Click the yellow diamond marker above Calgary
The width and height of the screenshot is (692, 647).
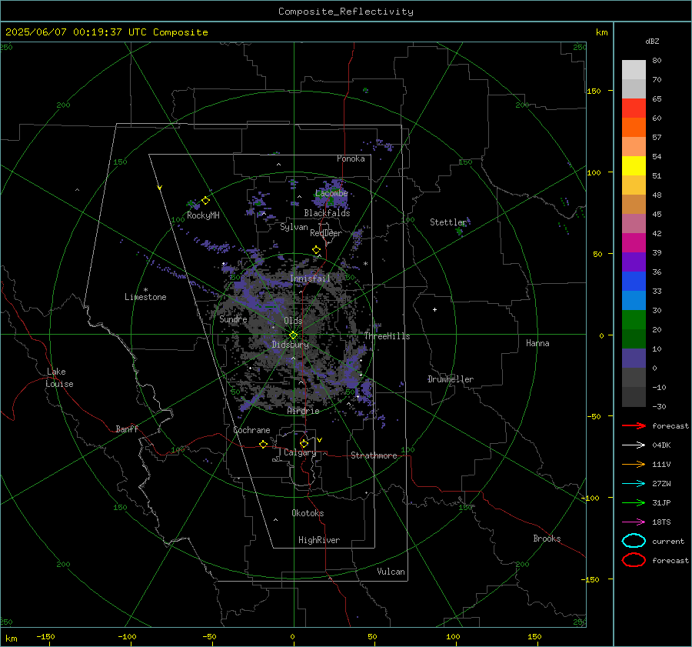point(304,443)
